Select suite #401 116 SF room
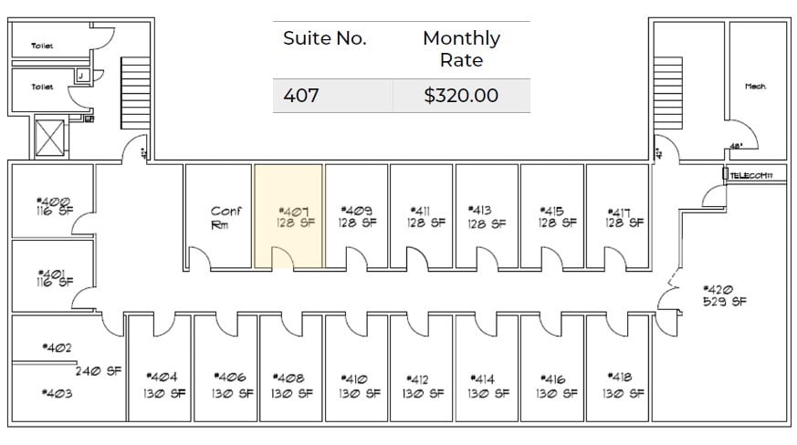This screenshot has height=445, width=797. [52, 276]
